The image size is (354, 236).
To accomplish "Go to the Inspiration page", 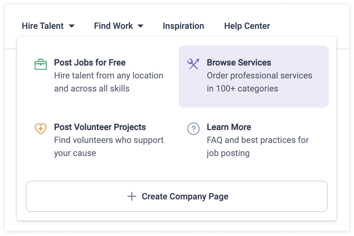I will point(183,26).
